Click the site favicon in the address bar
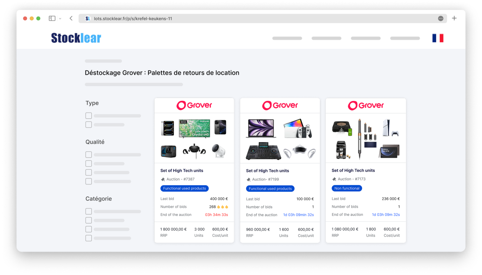The image size is (482, 275). (88, 19)
